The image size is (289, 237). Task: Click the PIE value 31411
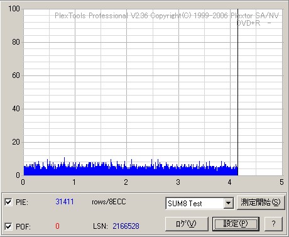(65, 202)
